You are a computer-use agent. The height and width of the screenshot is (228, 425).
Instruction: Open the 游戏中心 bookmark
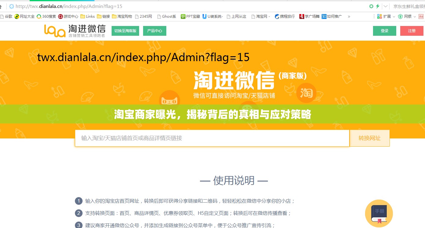[68, 17]
